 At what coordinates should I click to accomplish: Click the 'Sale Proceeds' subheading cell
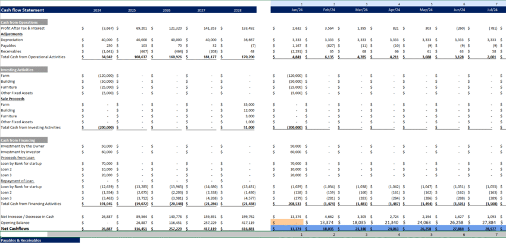pos(13,98)
